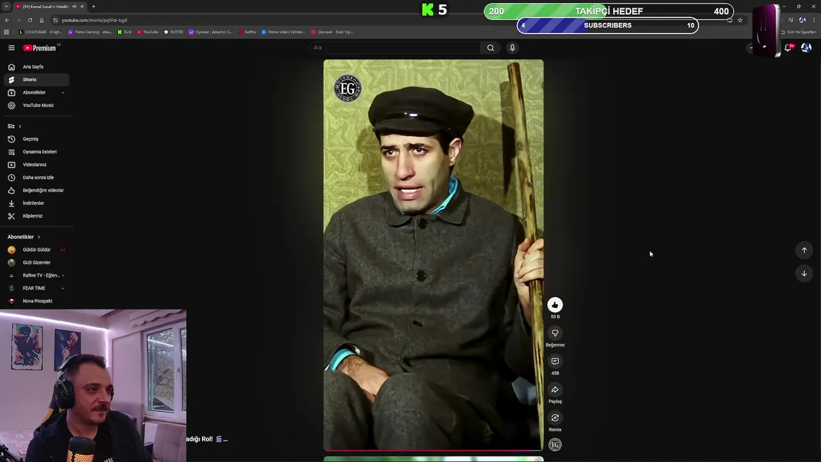
Task: Start voice search with microphone
Action: pos(512,47)
